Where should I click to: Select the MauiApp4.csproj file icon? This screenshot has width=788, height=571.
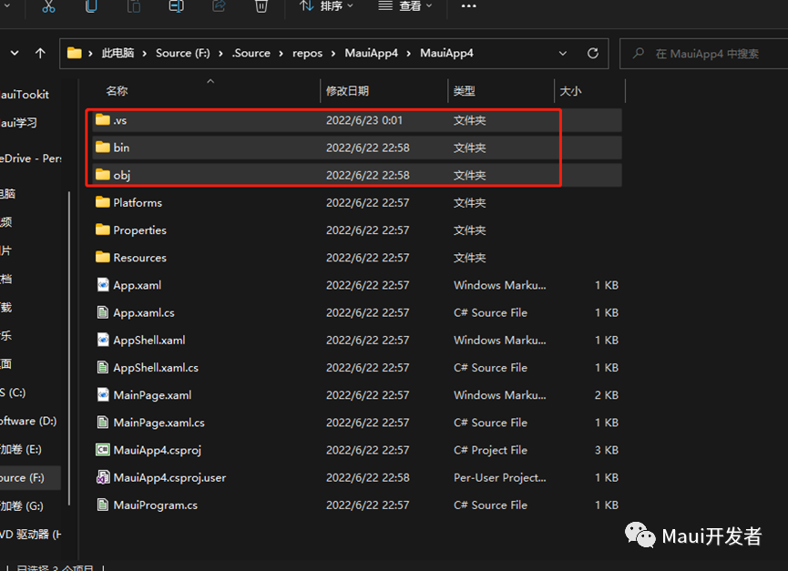pos(103,450)
